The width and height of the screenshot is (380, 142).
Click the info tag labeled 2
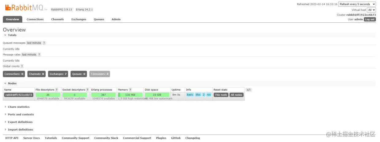(203, 95)
